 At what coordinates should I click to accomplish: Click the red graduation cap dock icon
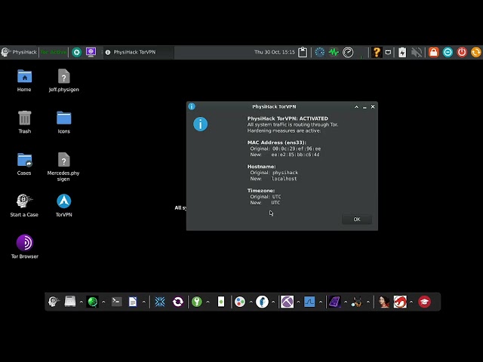click(x=424, y=302)
